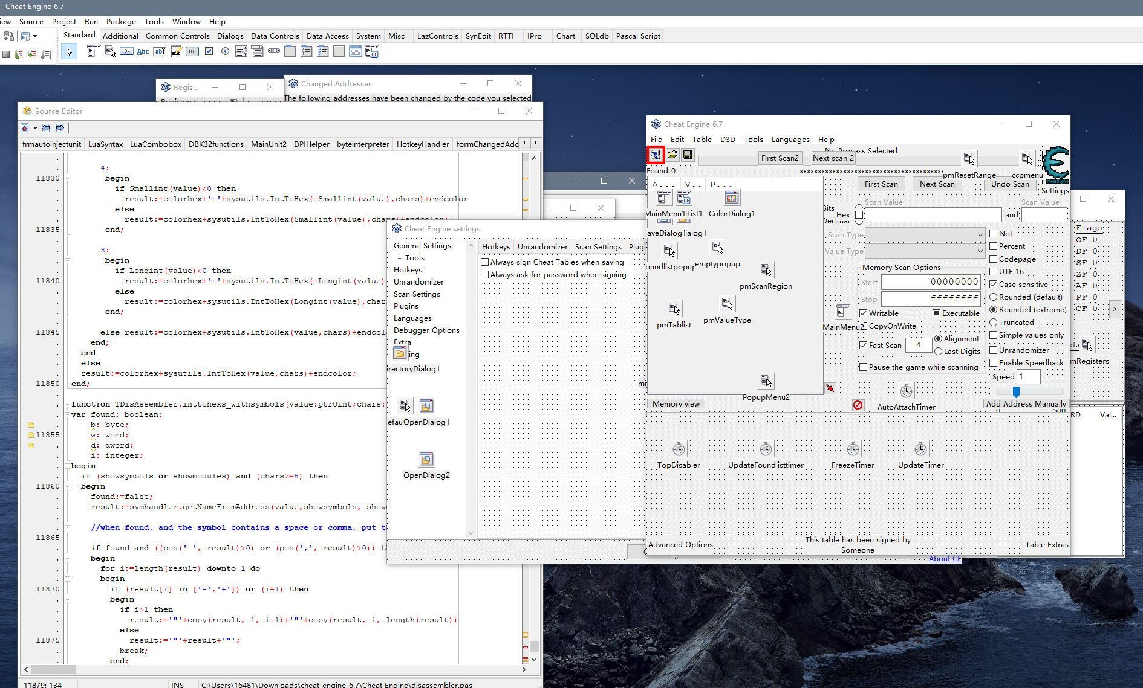Select the UpdateFoundlisttimer component

click(766, 449)
